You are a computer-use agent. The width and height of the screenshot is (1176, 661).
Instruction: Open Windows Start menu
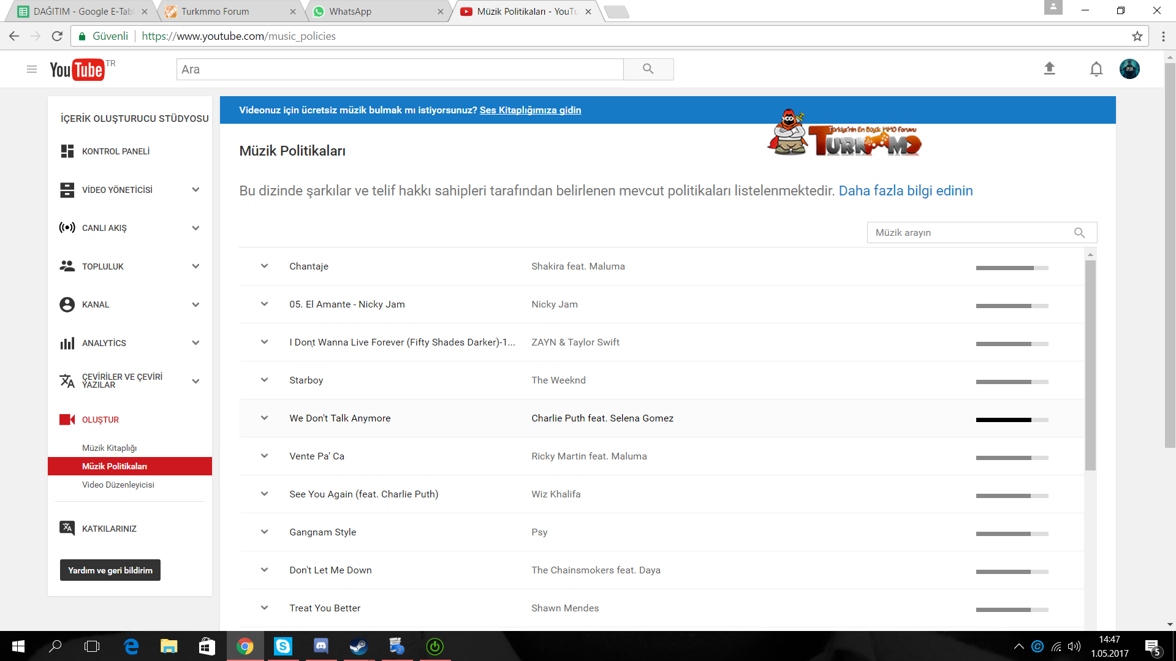click(x=18, y=646)
